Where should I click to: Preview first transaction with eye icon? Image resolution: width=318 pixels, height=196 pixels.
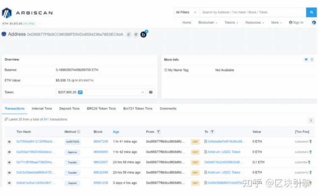click(9, 142)
